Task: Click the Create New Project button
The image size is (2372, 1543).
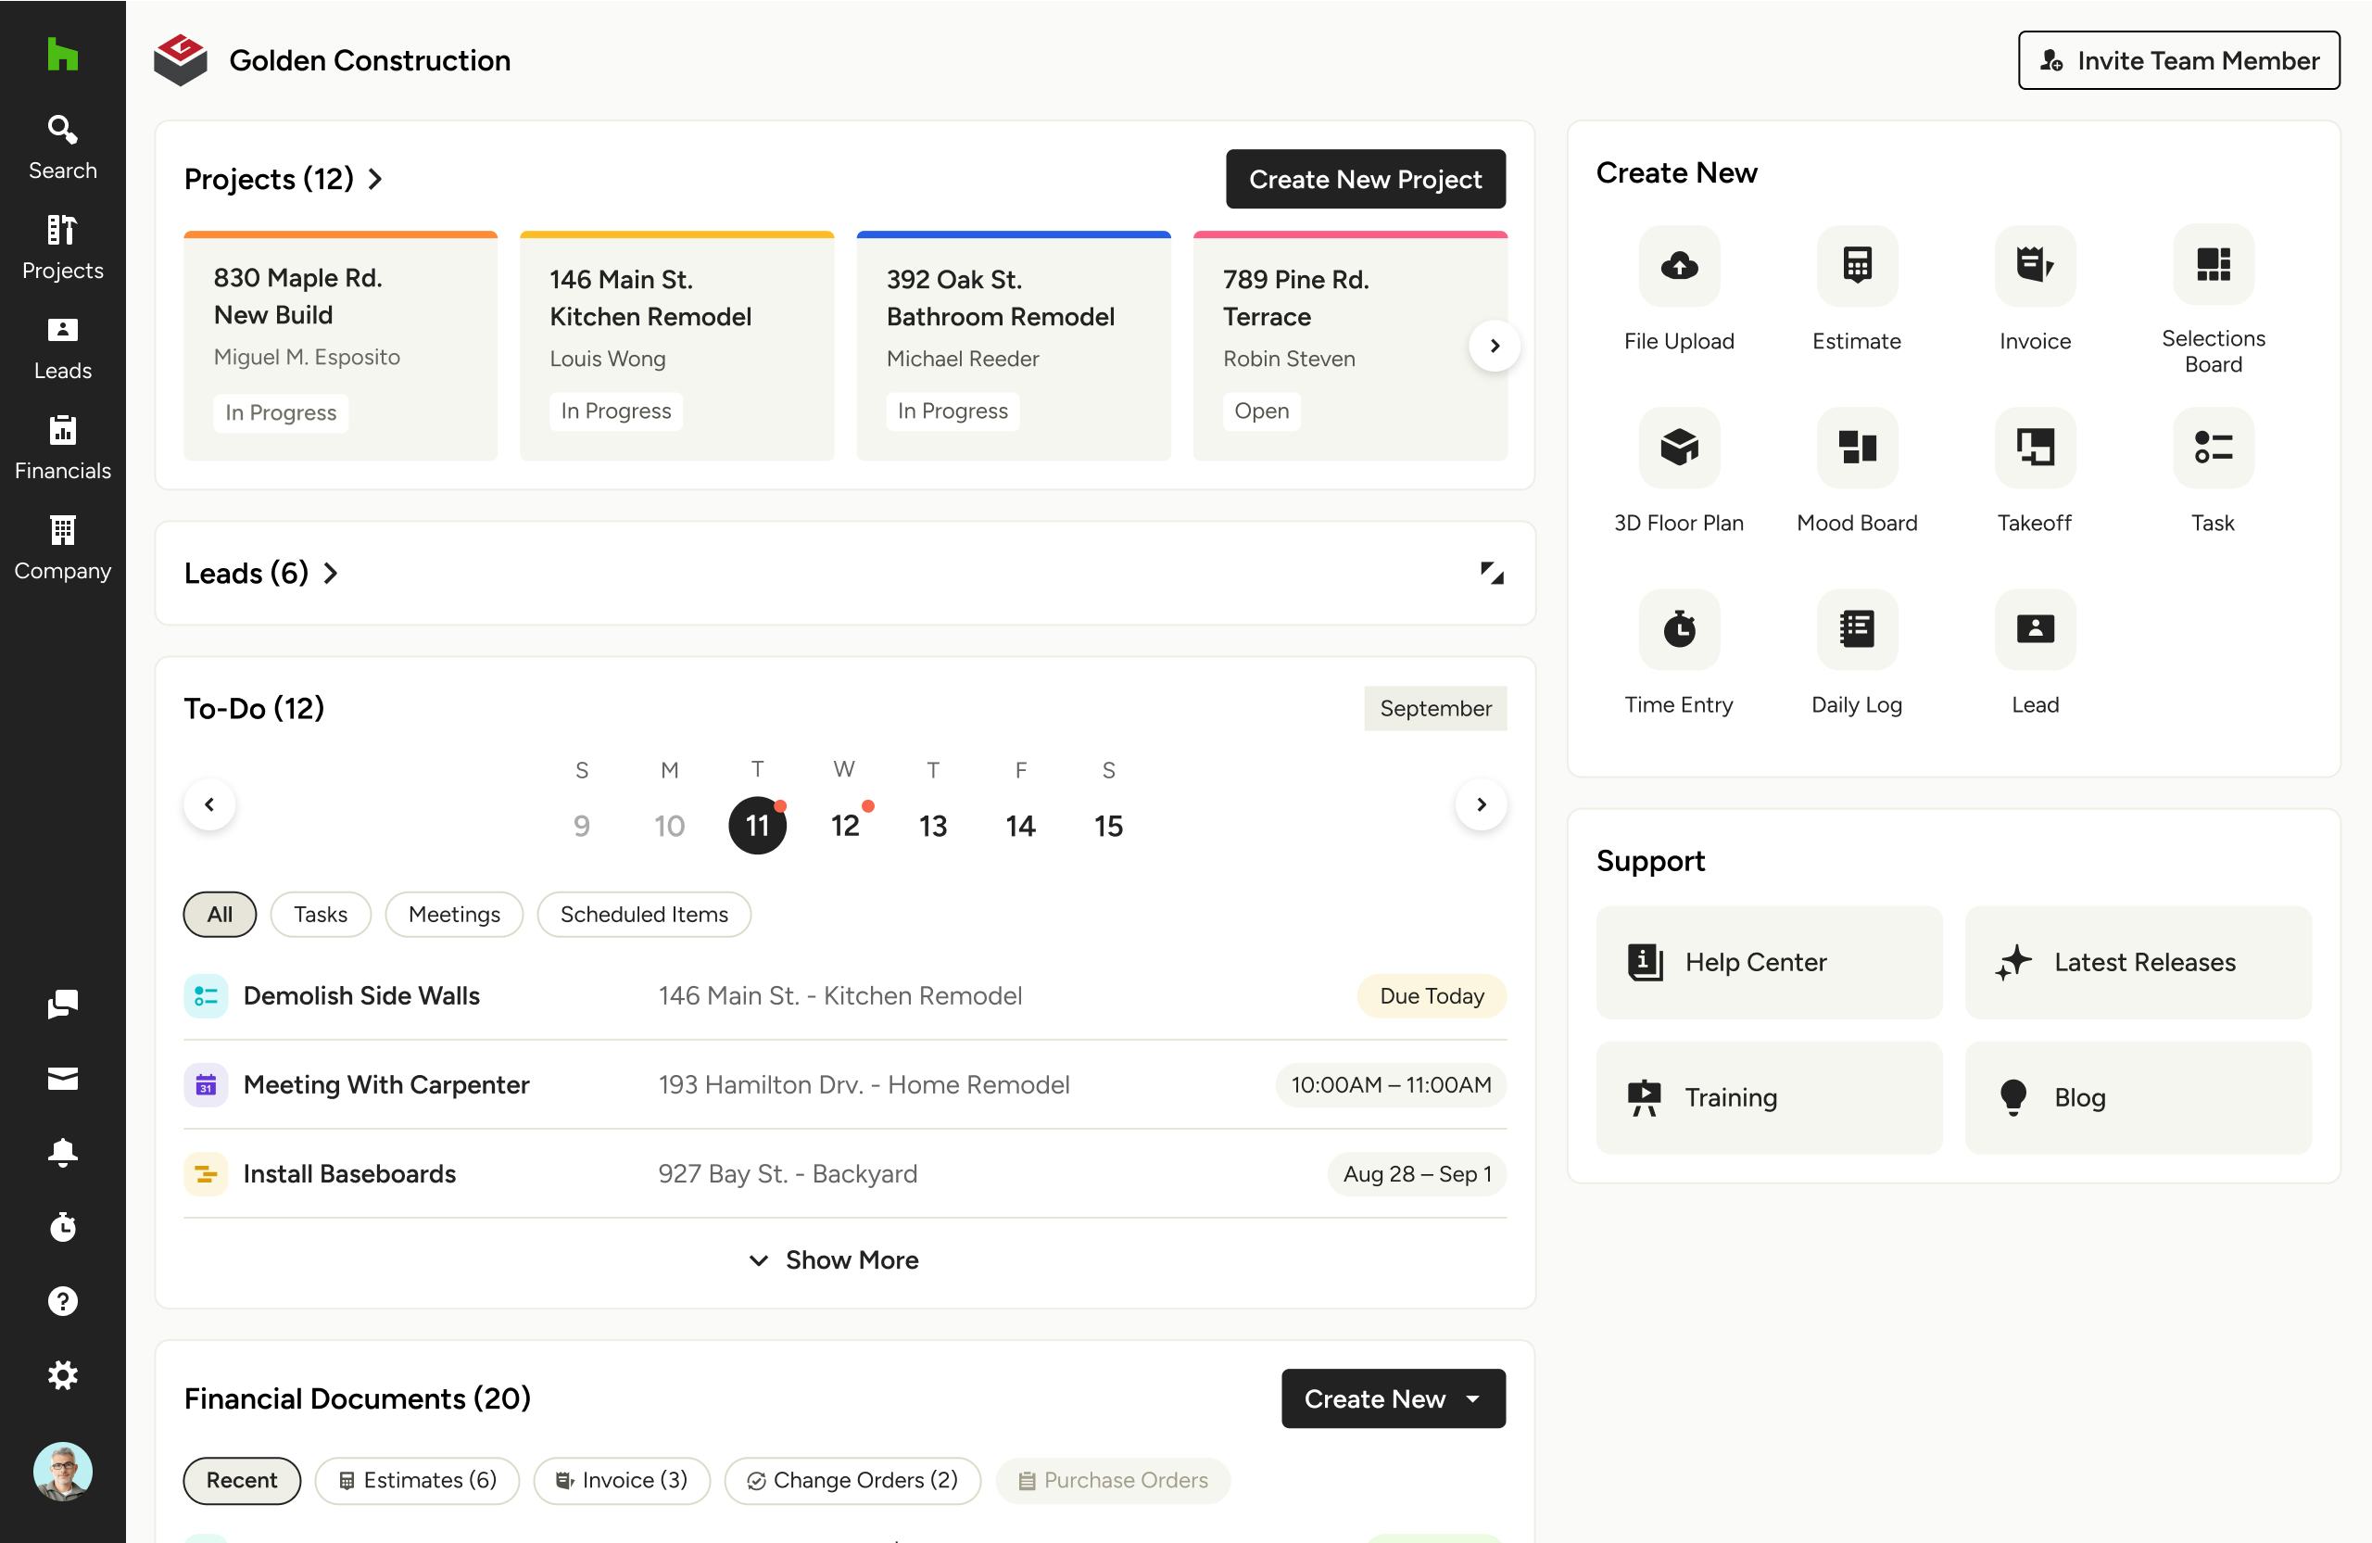Action: click(x=1366, y=180)
